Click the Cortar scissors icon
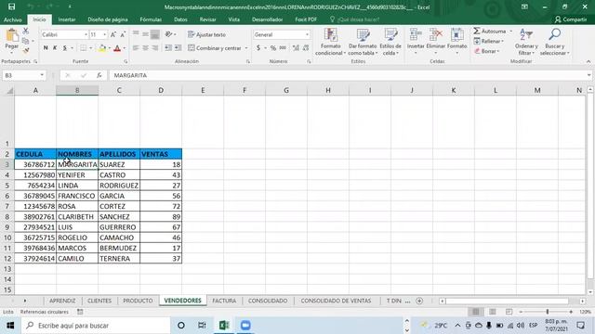 coord(25,31)
